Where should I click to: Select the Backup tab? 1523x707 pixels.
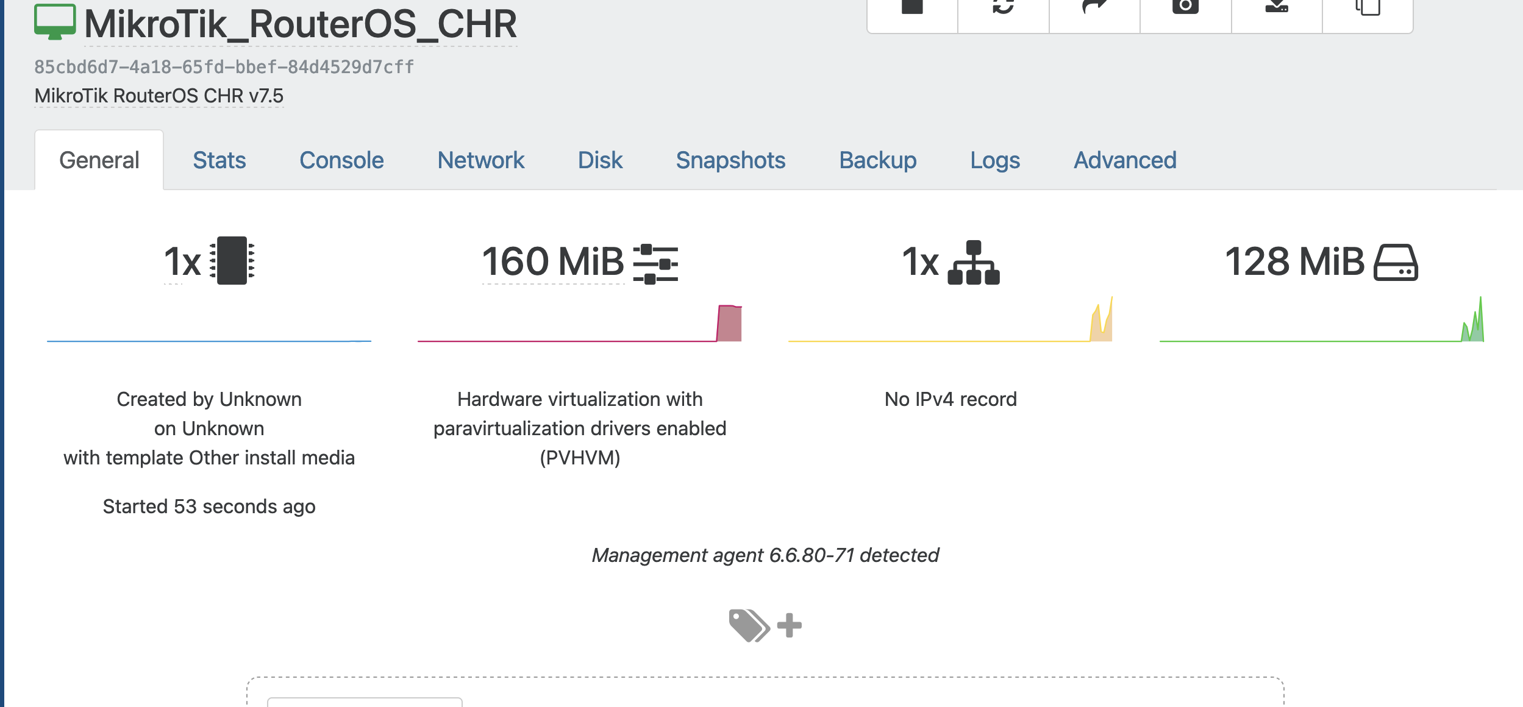pyautogui.click(x=878, y=160)
